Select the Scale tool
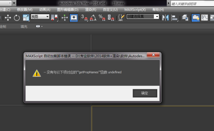The height and width of the screenshot is (131, 214). pos(26,18)
